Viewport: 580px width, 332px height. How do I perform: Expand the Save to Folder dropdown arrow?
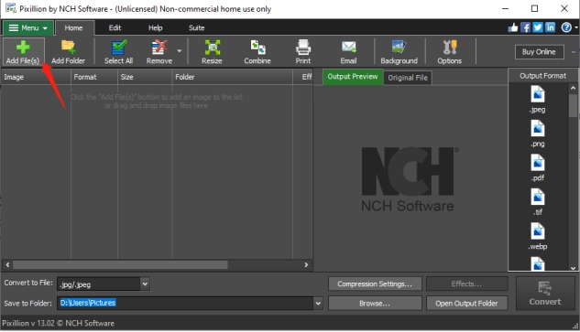pyautogui.click(x=318, y=304)
